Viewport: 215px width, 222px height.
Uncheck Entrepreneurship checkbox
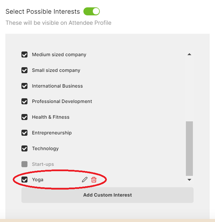pyautogui.click(x=24, y=133)
